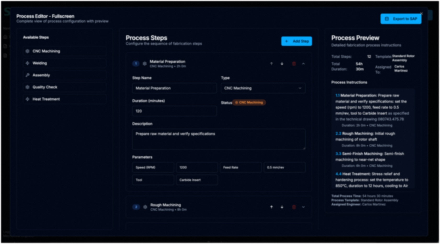Click the orange CNC Machining status badge
440x244 pixels.
coord(249,102)
